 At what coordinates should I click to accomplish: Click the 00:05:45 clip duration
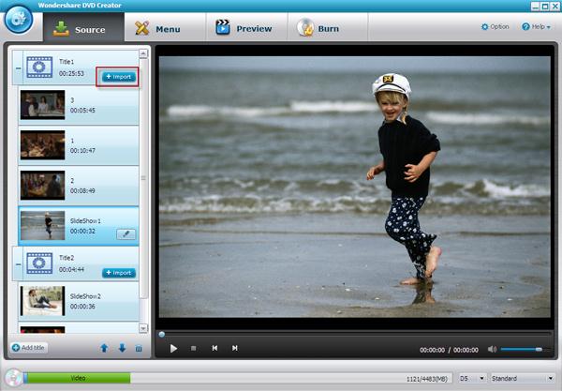pyautogui.click(x=82, y=111)
